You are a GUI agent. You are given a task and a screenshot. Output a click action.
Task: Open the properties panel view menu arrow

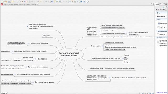[166, 7]
